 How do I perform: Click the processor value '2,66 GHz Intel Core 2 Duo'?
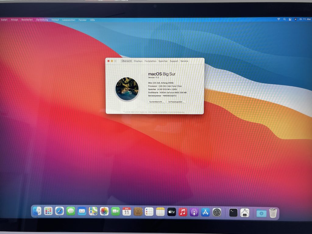tap(170, 86)
